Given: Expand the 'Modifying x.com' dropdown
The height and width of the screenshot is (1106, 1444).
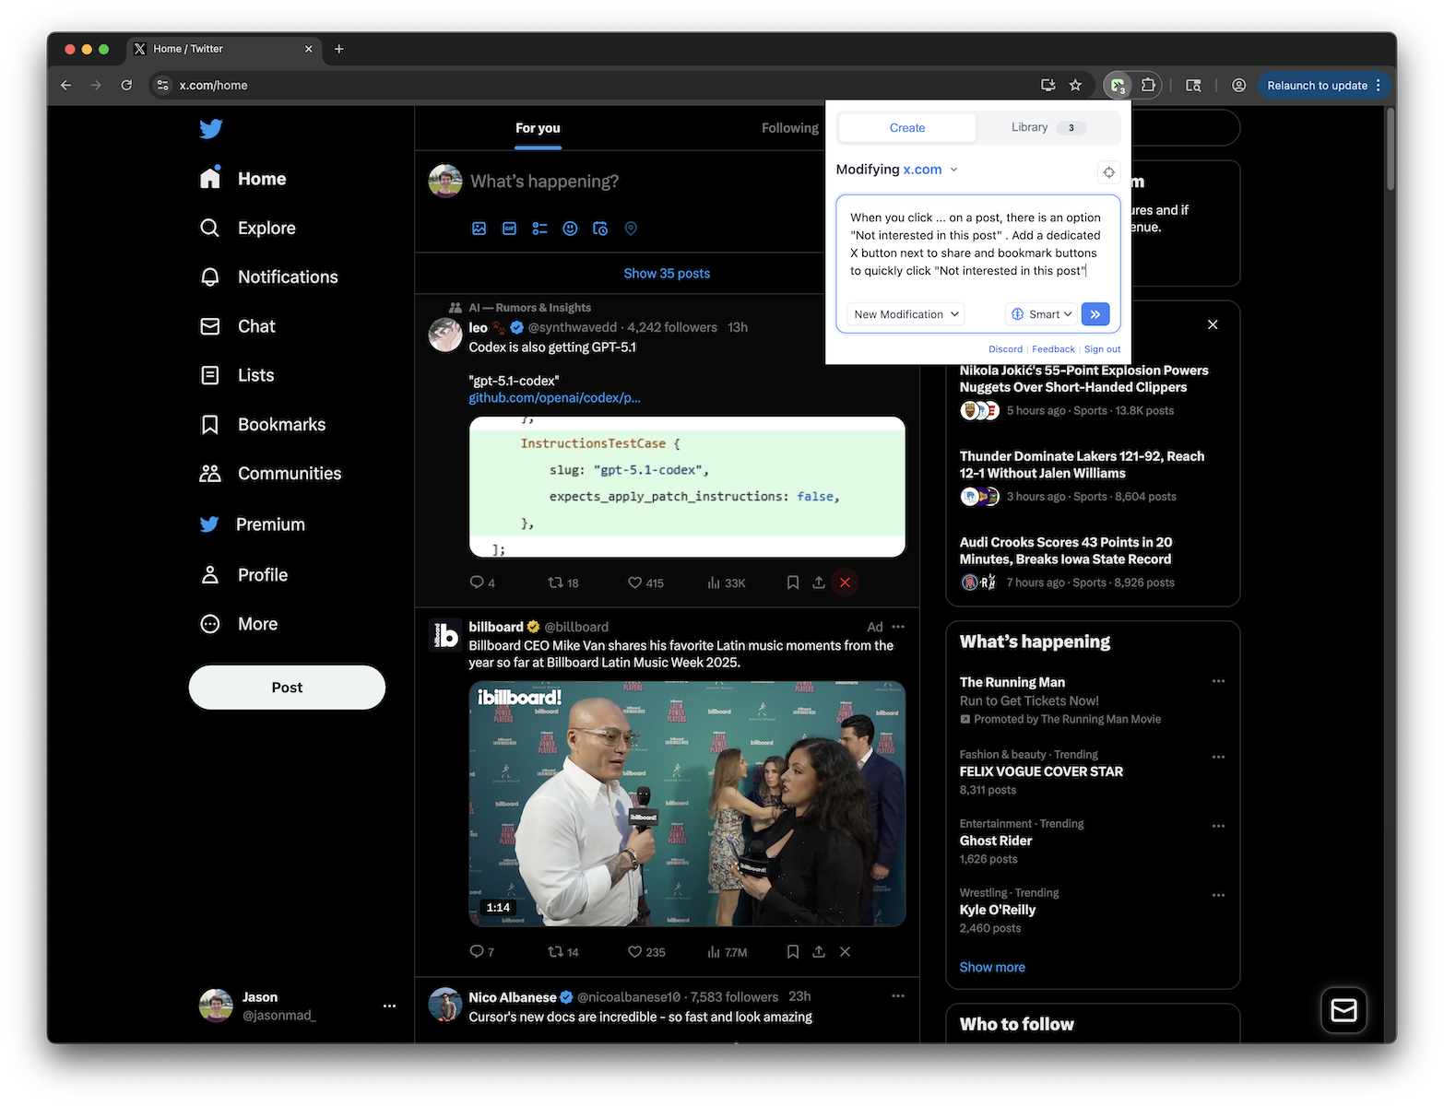Looking at the screenshot, I should 953,170.
